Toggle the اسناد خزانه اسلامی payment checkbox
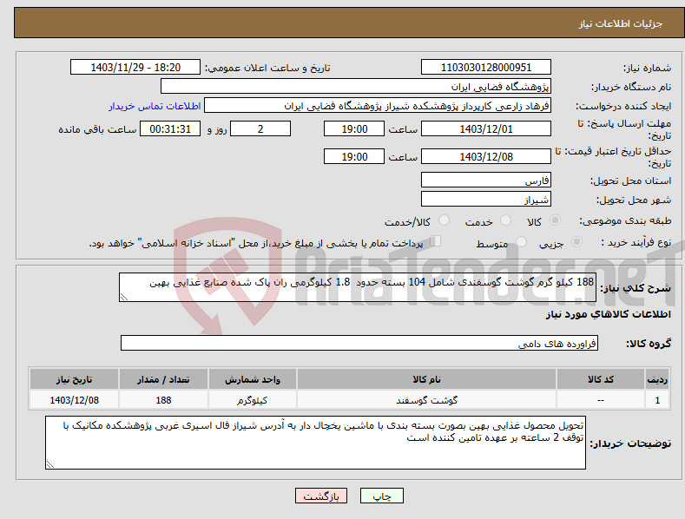Image resolution: width=685 pixels, height=519 pixels. click(436, 241)
